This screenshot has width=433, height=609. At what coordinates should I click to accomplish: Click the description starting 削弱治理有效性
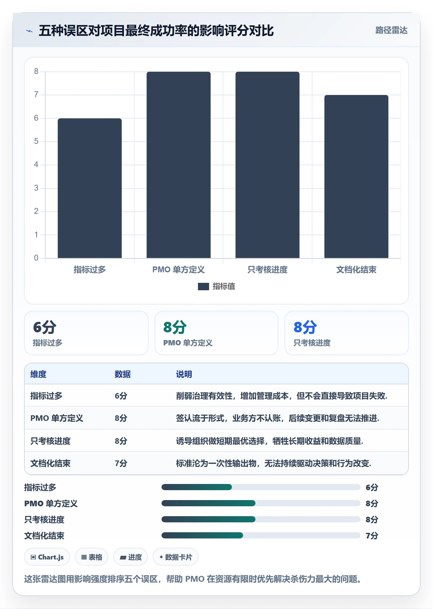[282, 396]
